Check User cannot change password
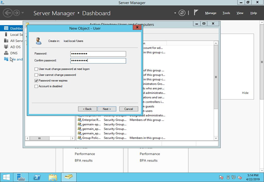Viewport: 264px width, 182px height. click(x=36, y=75)
